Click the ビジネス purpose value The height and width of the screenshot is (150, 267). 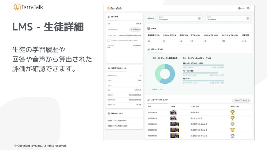138,90
